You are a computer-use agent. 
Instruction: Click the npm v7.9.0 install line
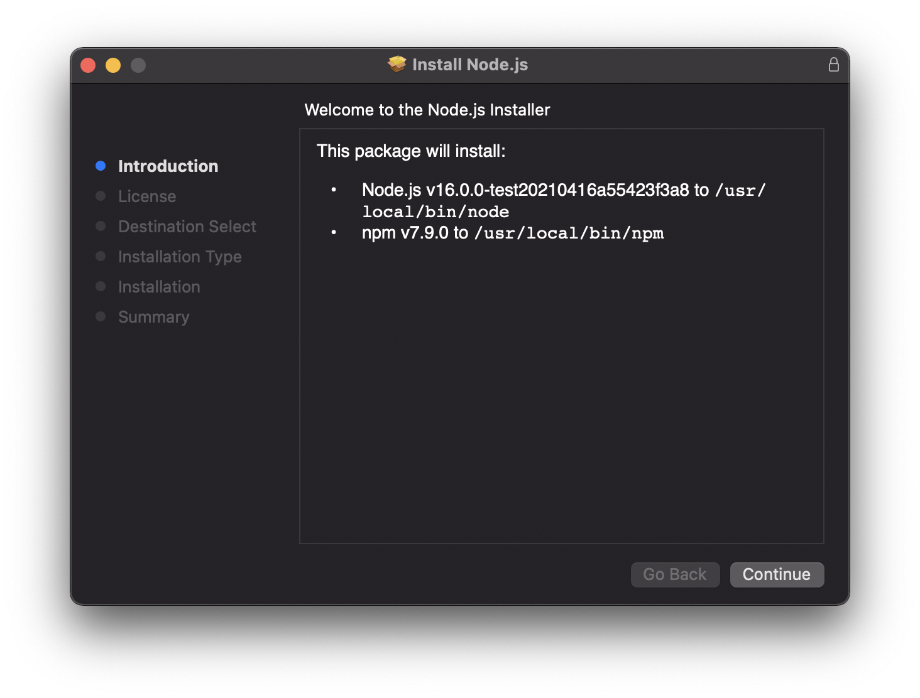tap(513, 233)
